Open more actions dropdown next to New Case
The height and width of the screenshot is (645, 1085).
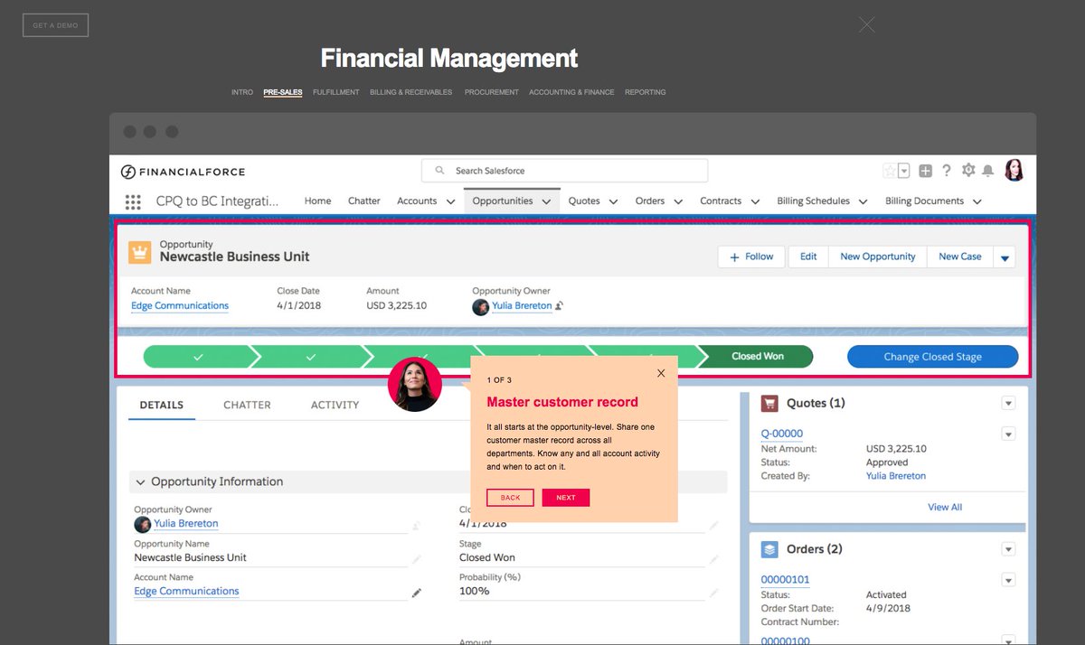[1005, 257]
